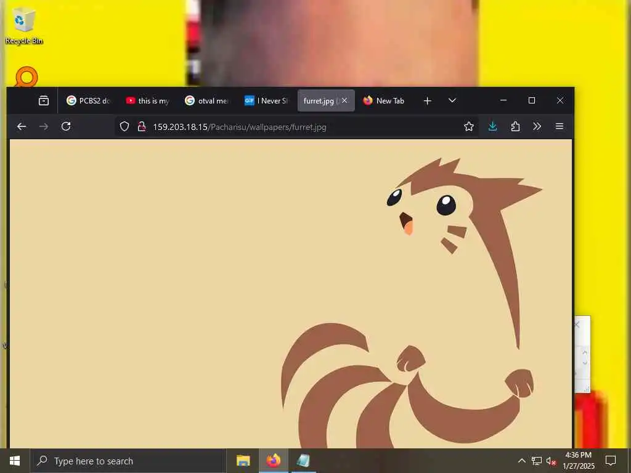Screen dimensions: 631x473
Task: Switch to the 'I Never S' GIF tab
Action: [x=266, y=100]
